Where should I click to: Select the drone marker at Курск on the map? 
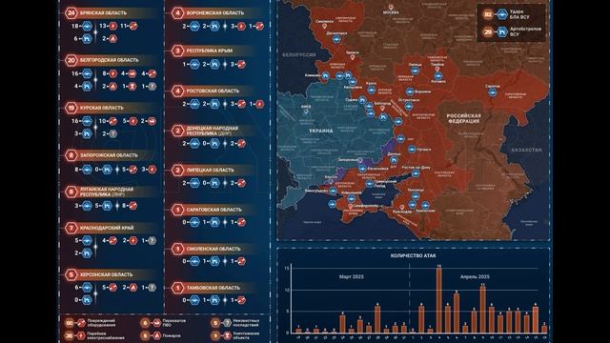coord(371,91)
